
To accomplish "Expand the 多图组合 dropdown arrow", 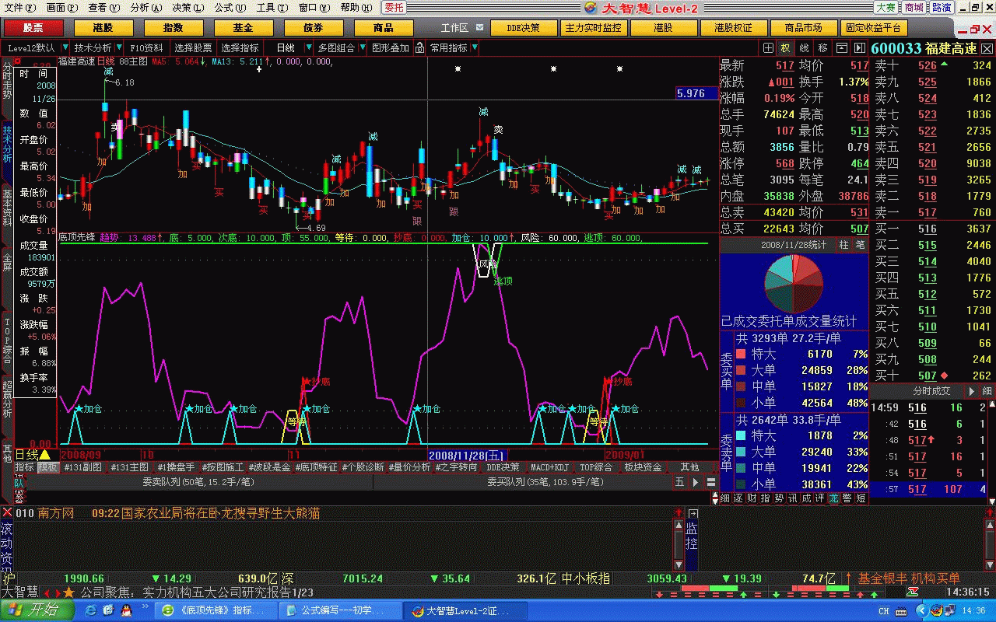I will pyautogui.click(x=363, y=47).
